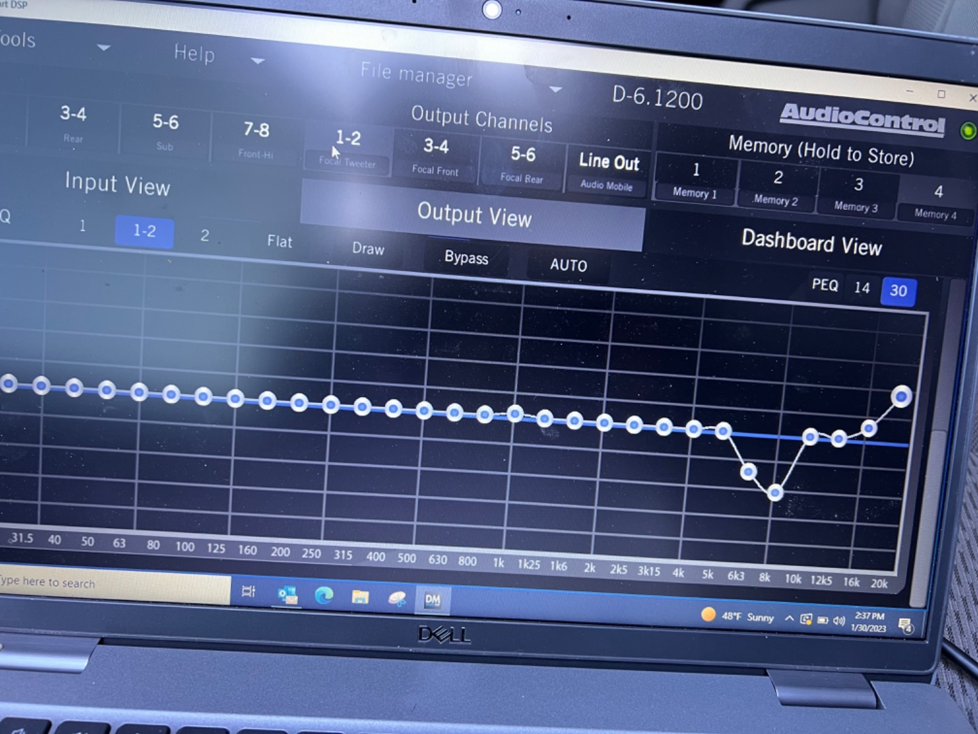Open the battery status tray icon

click(x=823, y=620)
